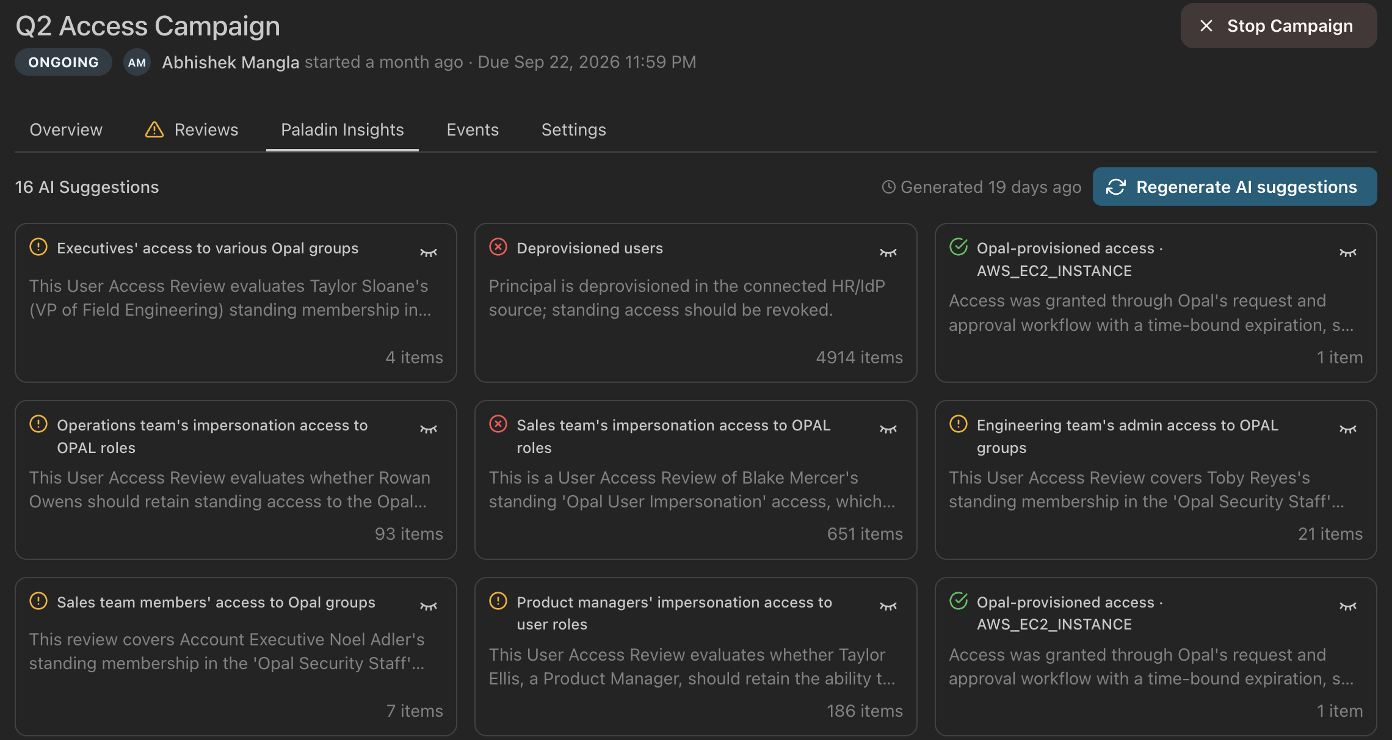Screen dimensions: 1392x740
Task: Click warning icon on Sales team members' access
Action: click(x=38, y=601)
